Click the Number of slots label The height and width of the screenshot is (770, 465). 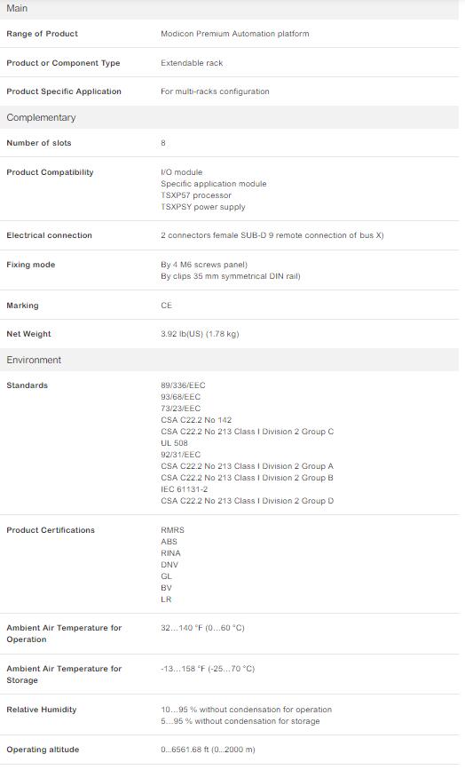click(39, 143)
